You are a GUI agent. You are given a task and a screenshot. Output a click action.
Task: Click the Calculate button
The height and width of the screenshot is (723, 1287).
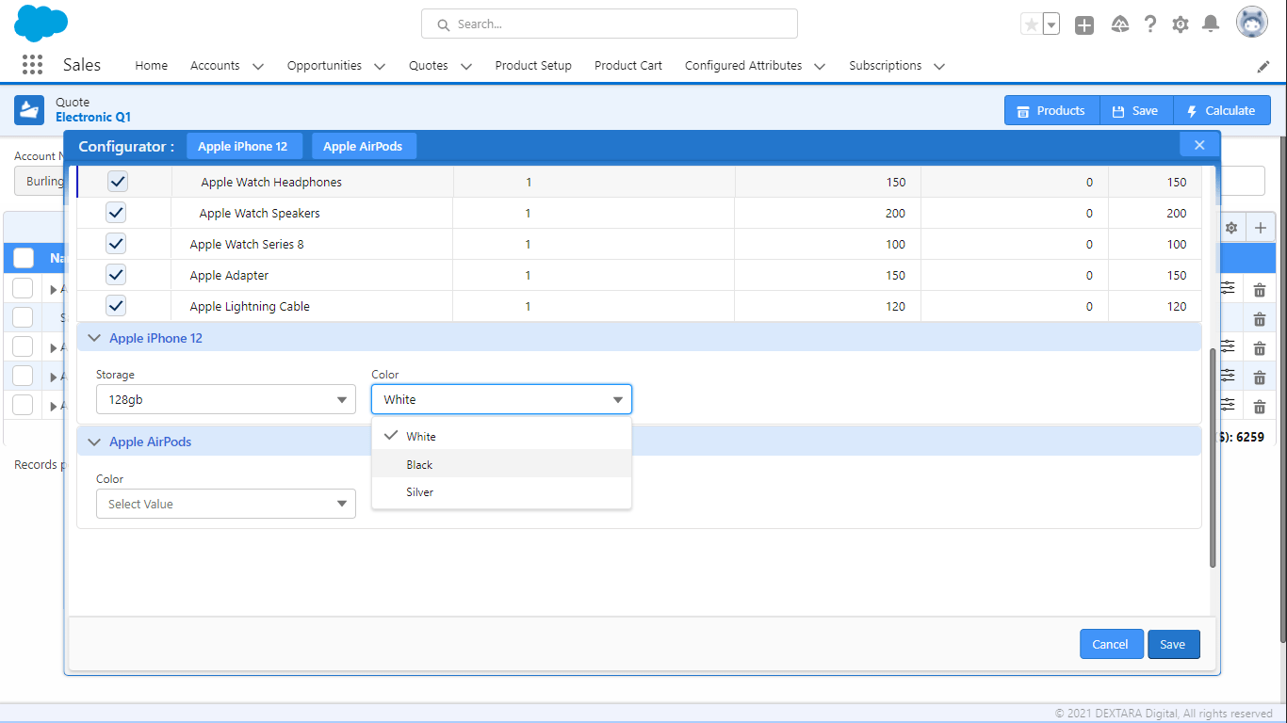click(x=1221, y=110)
